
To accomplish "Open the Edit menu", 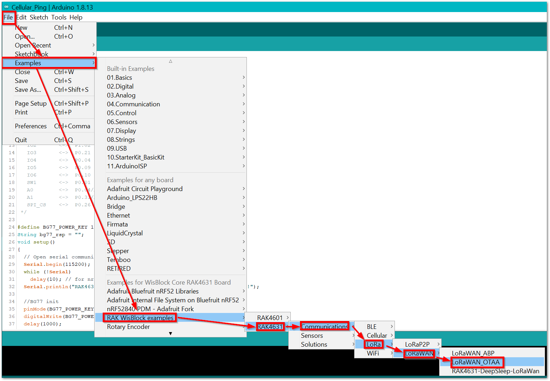I will 21,17.
